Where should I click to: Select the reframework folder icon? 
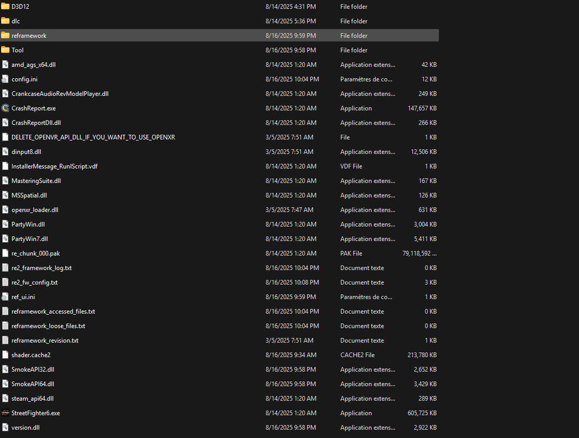[x=5, y=36]
